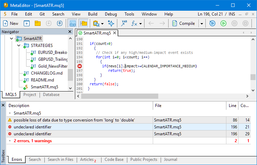Open the Search menu
Screen dimensions: 257x165
coord(58,14)
